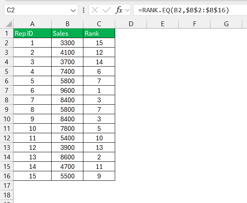Click the 'Rank' header cell
The image size is (247, 203).
99,33
